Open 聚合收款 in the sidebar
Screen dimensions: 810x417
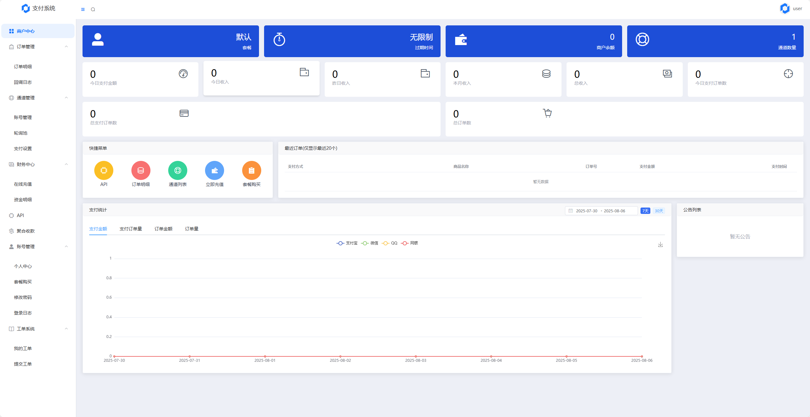[26, 231]
